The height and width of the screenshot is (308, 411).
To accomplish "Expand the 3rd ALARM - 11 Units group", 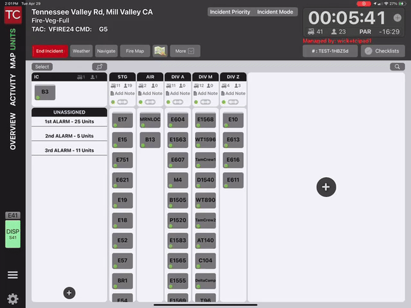I will [x=69, y=150].
